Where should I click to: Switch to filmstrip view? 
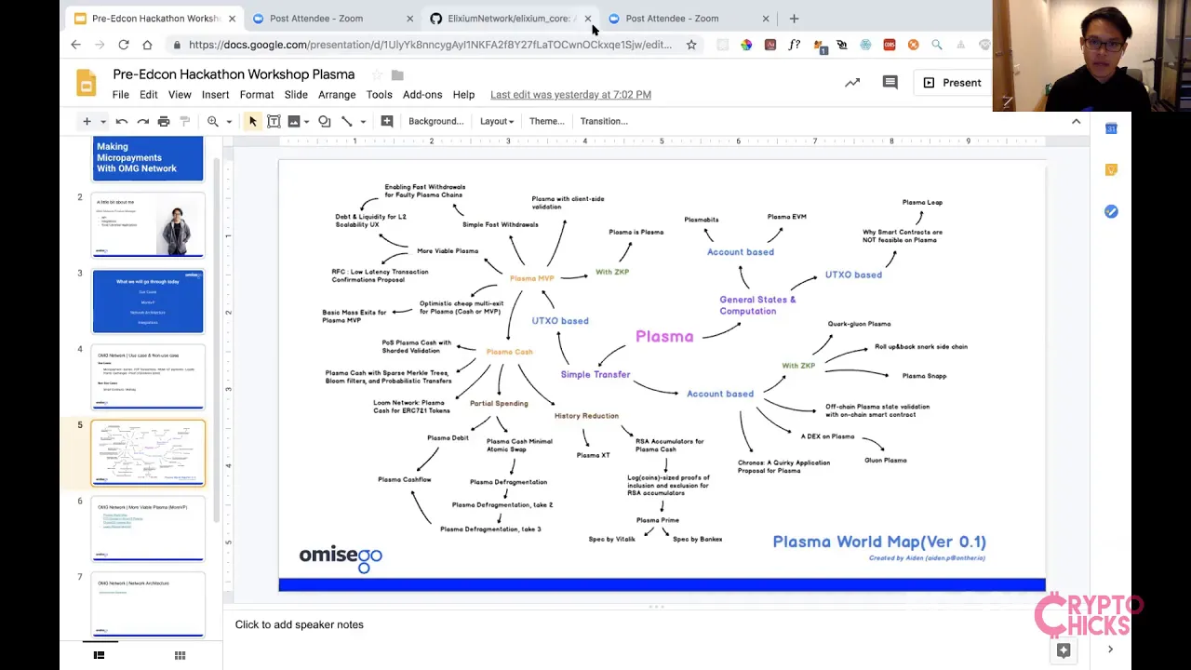pyautogui.click(x=99, y=655)
